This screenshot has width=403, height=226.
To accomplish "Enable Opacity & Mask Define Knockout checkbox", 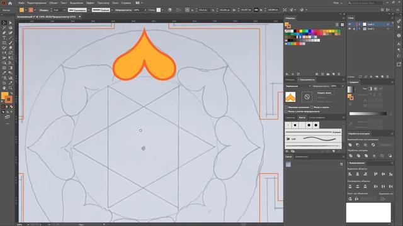I will click(x=287, y=112).
